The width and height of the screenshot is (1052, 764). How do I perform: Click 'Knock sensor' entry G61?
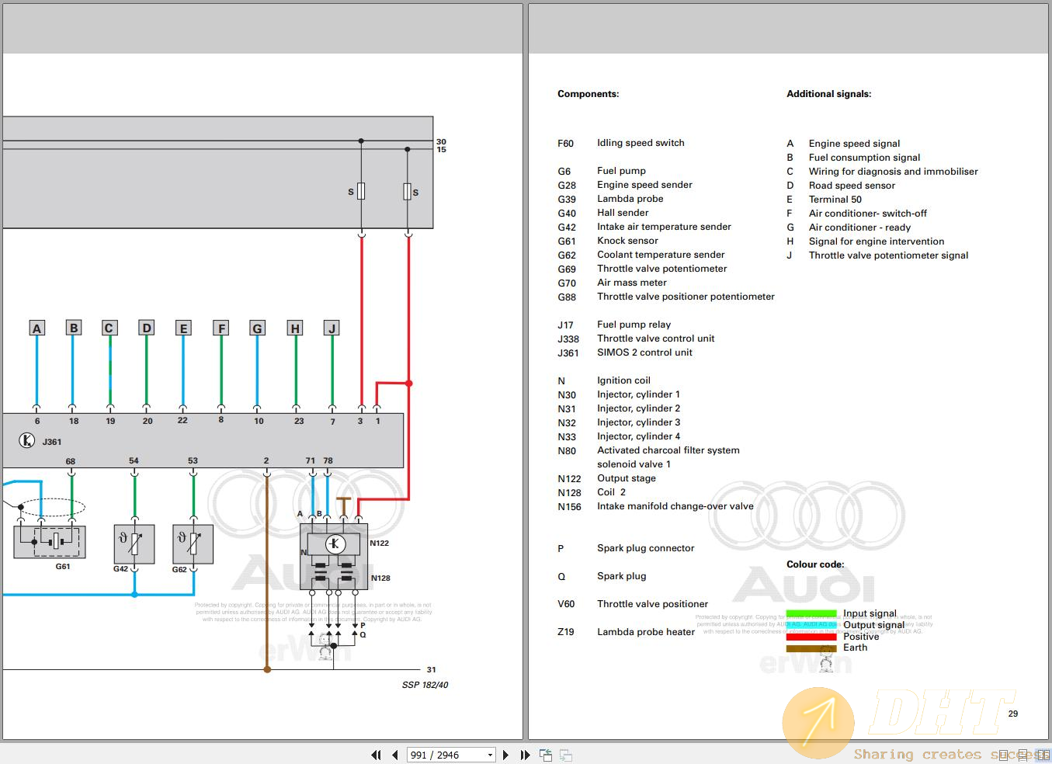coord(627,241)
